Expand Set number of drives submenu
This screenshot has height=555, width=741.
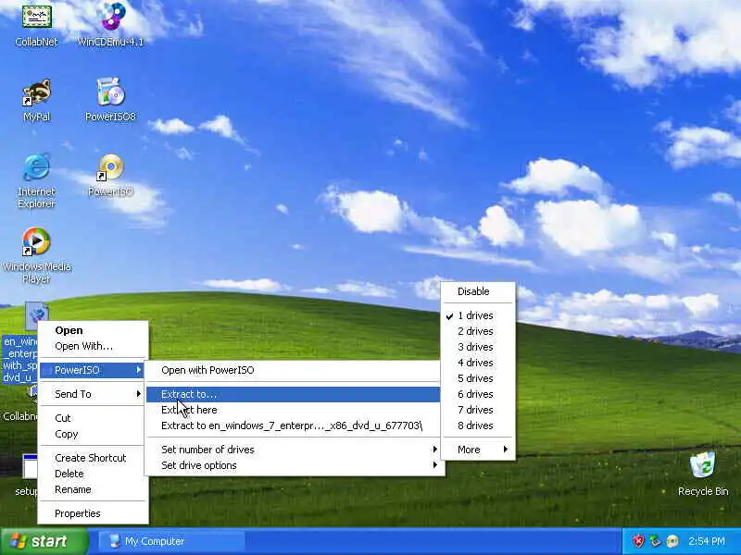coord(294,450)
